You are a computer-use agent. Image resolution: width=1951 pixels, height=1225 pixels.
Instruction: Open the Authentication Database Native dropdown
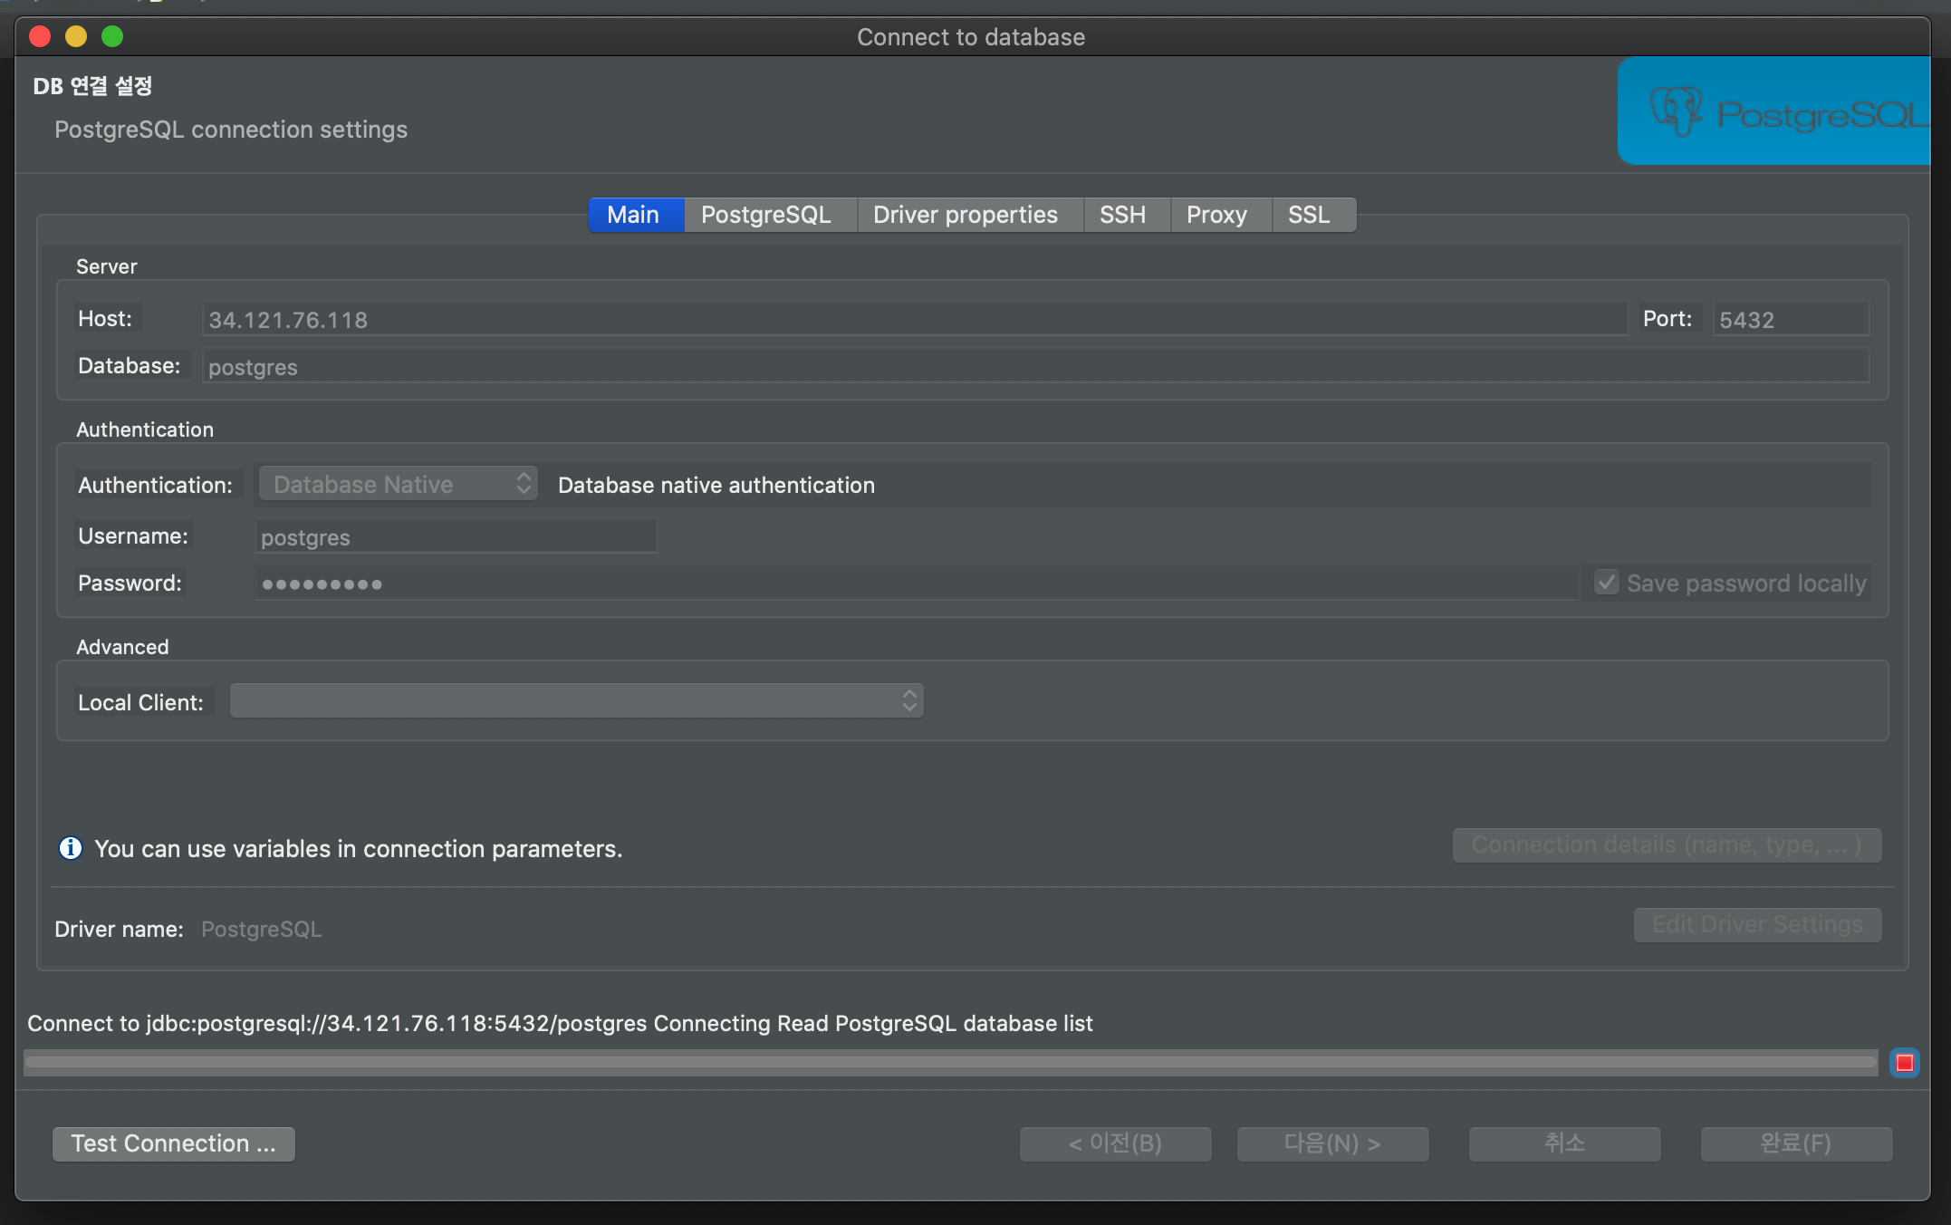click(x=399, y=484)
